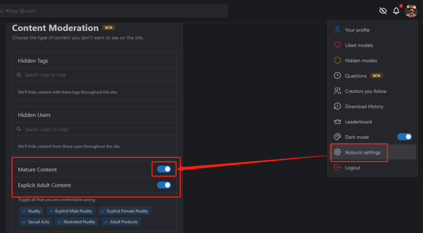
Task: Toggle the Explicit Adult Content switch
Action: pos(164,185)
